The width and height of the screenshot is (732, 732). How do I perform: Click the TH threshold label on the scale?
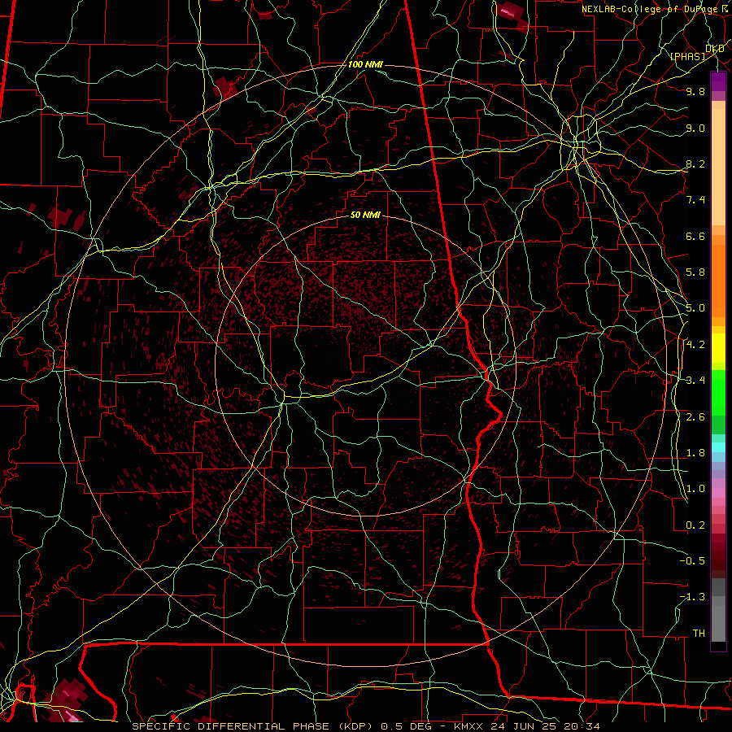[699, 634]
